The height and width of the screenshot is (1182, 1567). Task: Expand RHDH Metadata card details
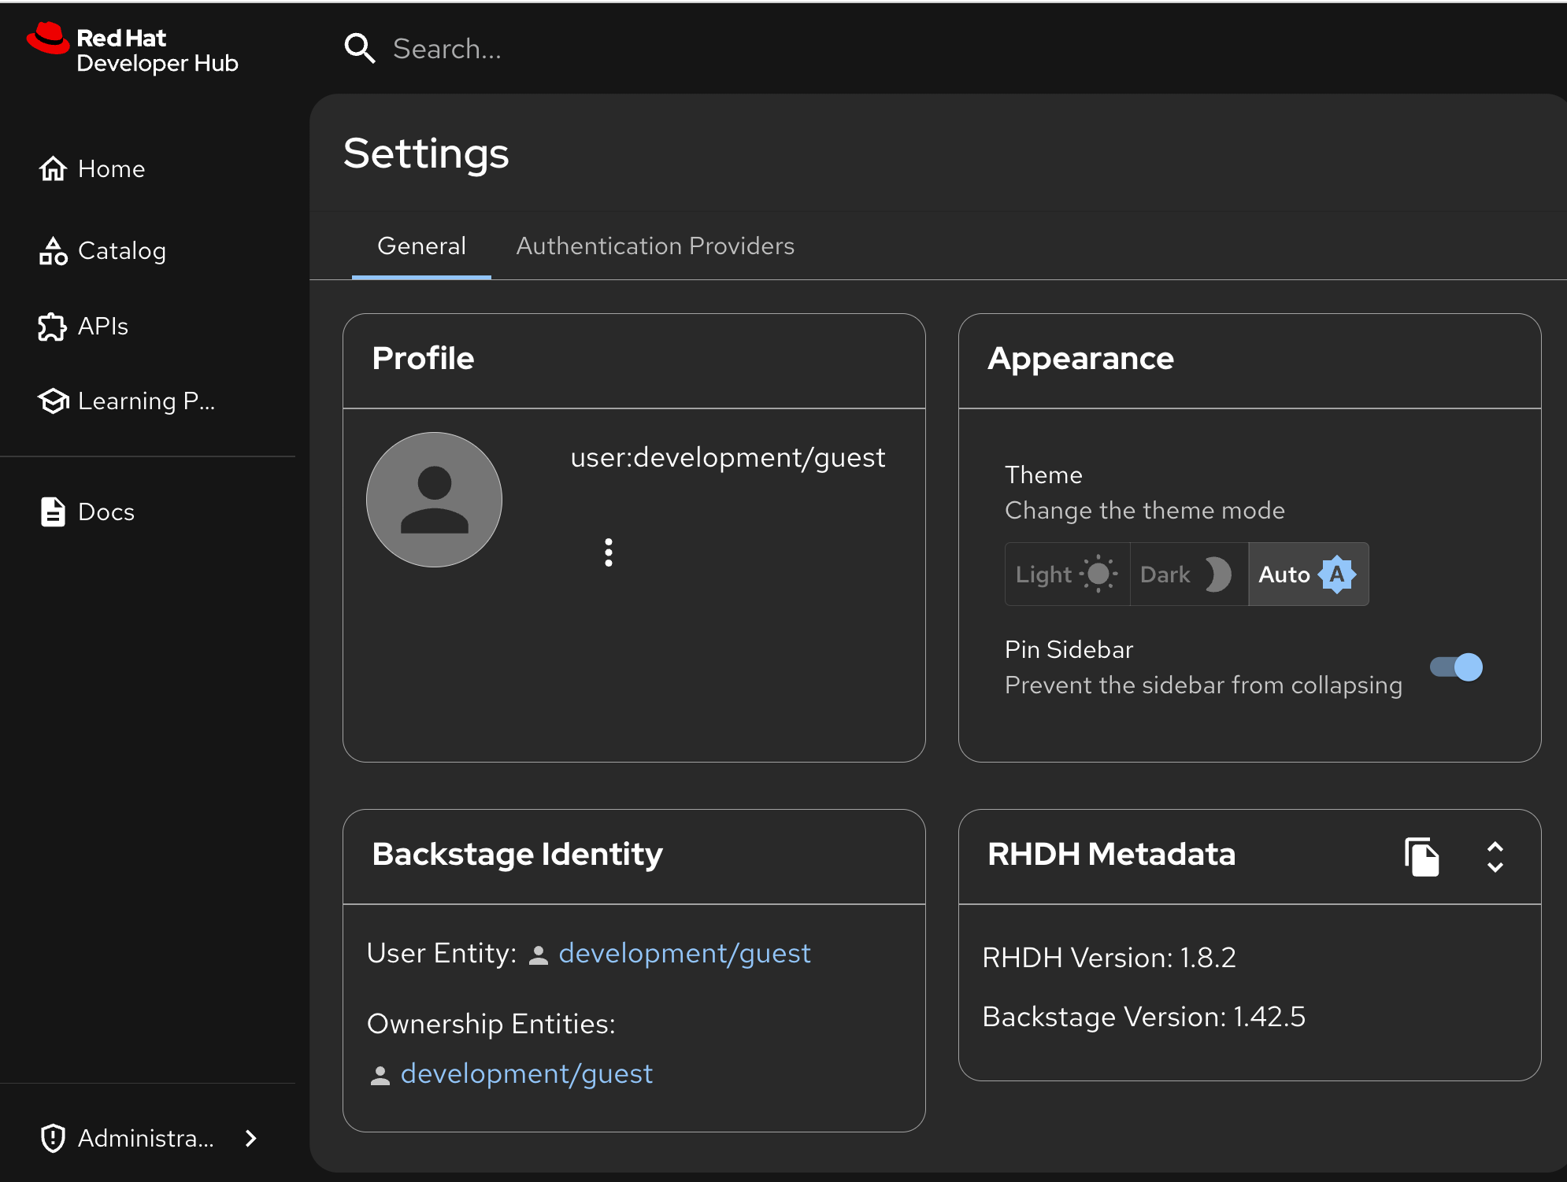[1495, 856]
